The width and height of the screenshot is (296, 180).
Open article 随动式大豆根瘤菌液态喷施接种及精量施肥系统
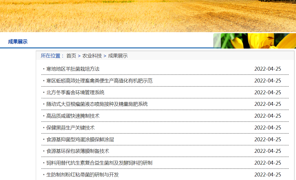97,104
